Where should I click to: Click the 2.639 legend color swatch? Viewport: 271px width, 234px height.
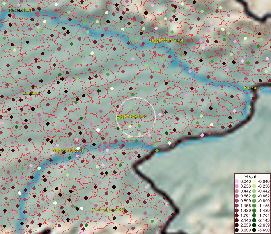(x=237, y=225)
